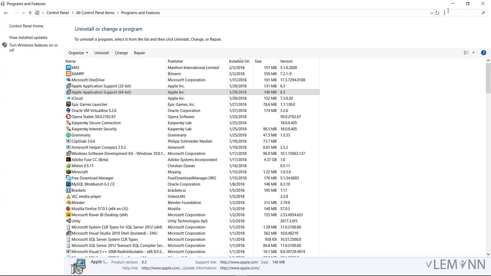Open the recent locations dropdown arrow

[23, 13]
